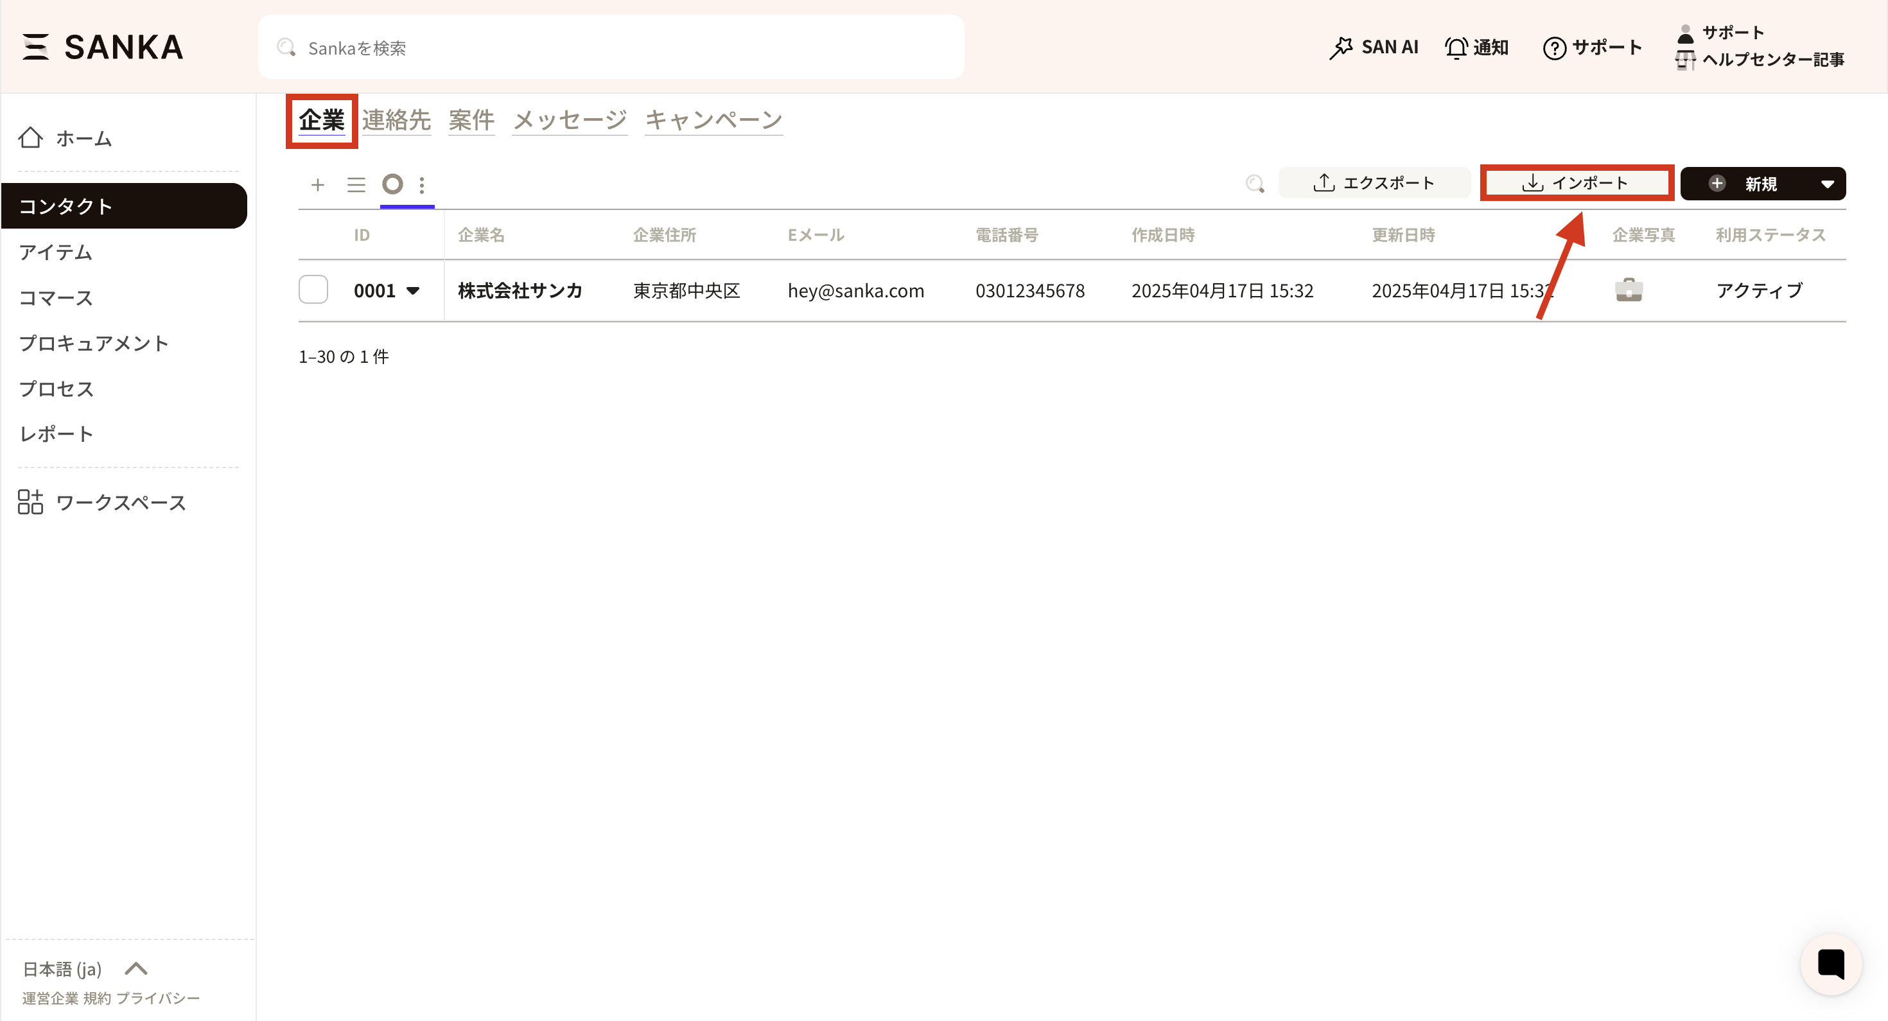
Task: Switch to list view icon
Action: 356,185
